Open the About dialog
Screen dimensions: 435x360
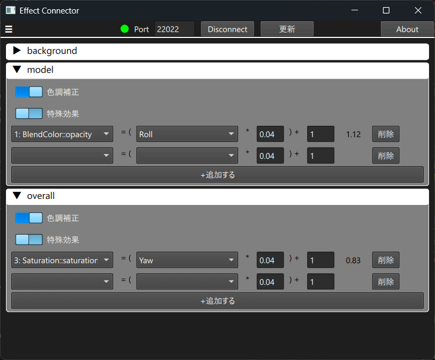pos(407,29)
